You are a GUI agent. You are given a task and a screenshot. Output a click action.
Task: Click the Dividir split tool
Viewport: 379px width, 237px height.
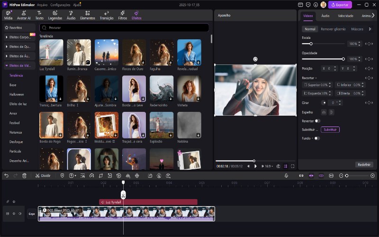tap(43, 175)
